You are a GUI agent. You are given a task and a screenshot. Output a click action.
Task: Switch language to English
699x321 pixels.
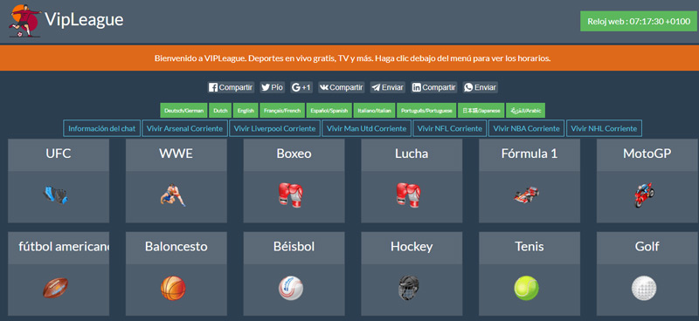[x=246, y=111]
